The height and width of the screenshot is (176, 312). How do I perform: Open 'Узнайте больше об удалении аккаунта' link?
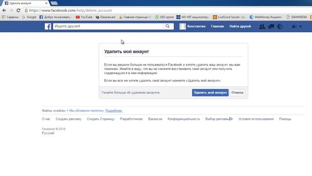[x=131, y=92]
